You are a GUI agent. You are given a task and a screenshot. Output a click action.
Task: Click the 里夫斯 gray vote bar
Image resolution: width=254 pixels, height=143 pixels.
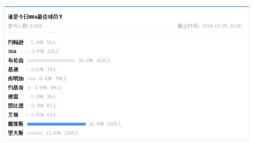pyautogui.click(x=35, y=133)
